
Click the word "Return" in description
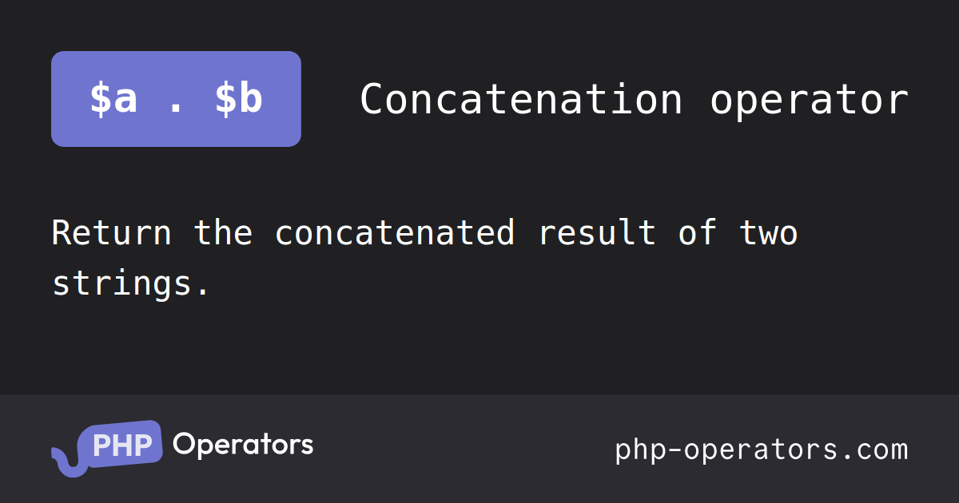[111, 233]
